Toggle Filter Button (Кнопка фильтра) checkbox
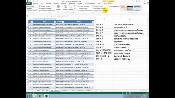This screenshot has width=175, height=98. pyautogui.click(x=109, y=6)
